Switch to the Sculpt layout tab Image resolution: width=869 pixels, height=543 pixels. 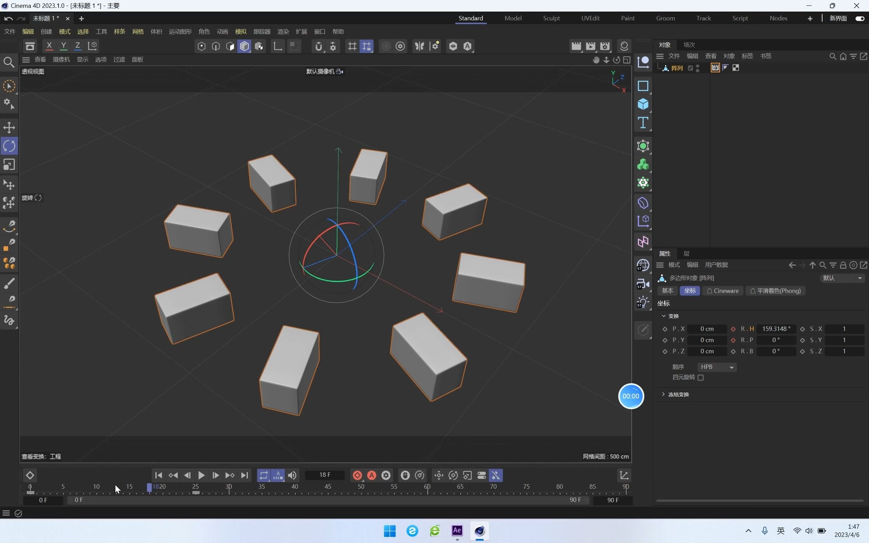click(551, 18)
